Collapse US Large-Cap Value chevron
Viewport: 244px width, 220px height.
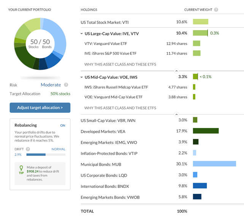82,33
